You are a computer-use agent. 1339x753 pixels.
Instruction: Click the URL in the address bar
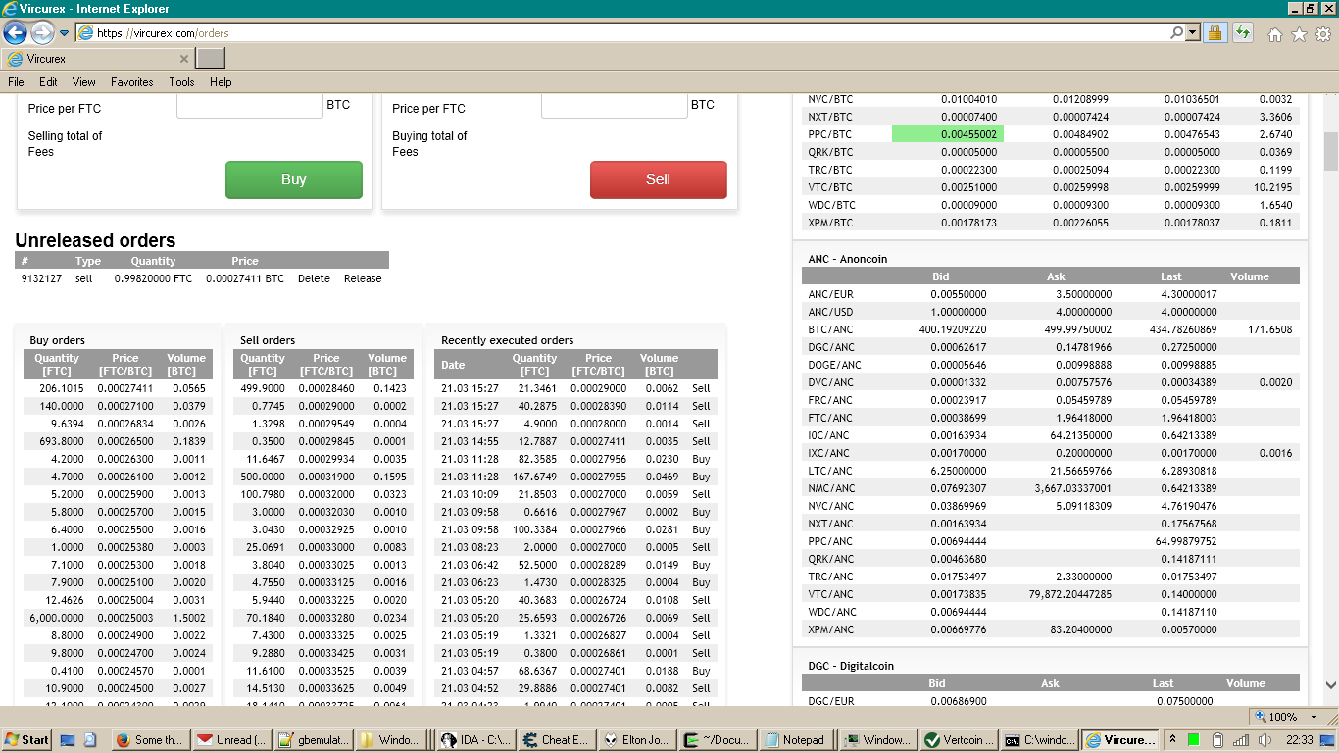point(163,33)
